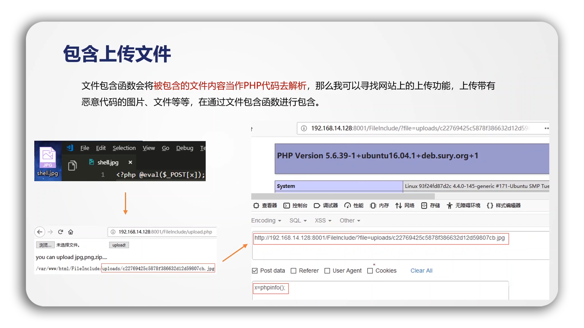
Task: Click the upload! button
Action: tap(119, 245)
